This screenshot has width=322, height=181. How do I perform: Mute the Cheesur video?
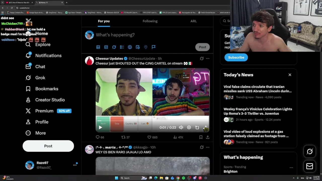pyautogui.click(x=181, y=127)
